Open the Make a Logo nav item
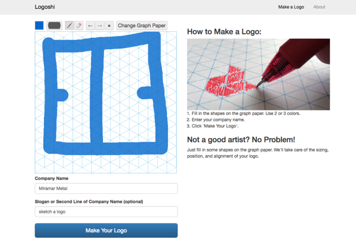The image size is (356, 249). click(291, 7)
